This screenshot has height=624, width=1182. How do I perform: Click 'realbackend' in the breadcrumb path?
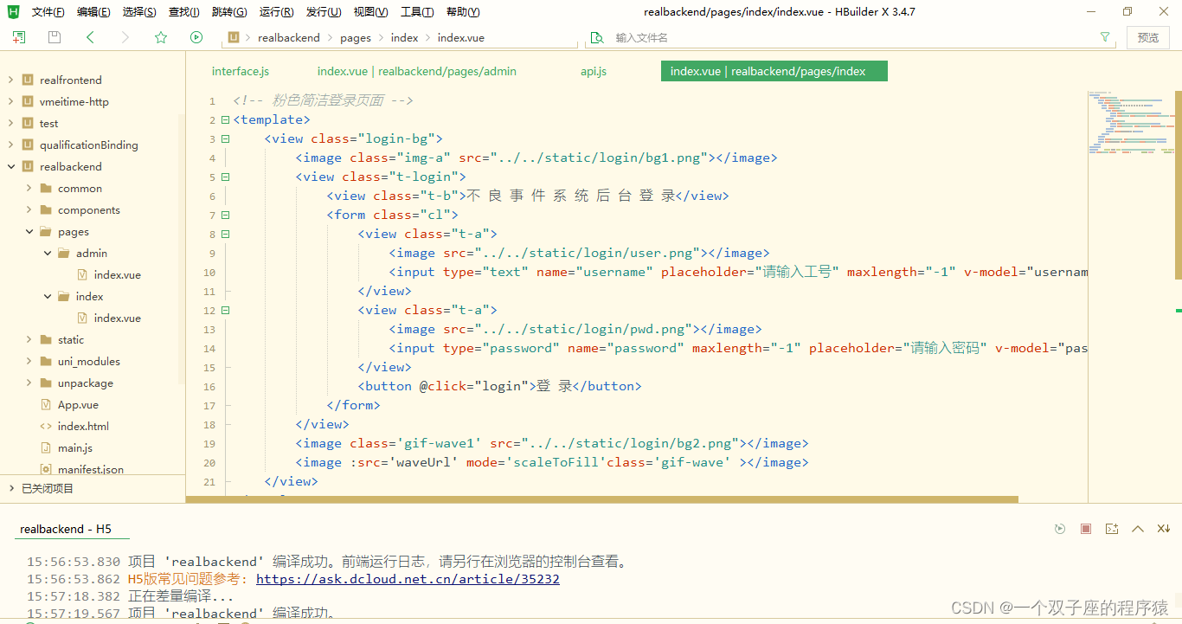click(289, 37)
